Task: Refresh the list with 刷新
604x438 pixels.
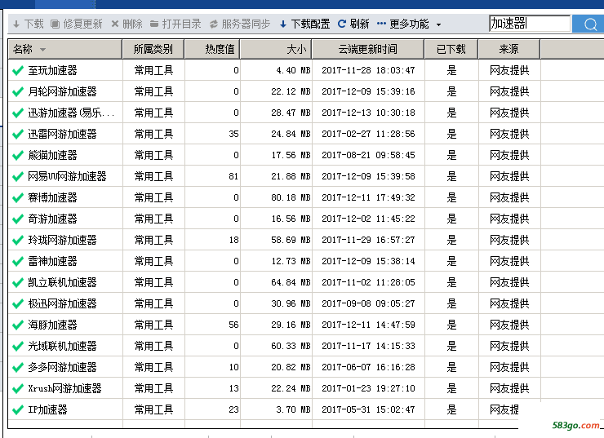Action: click(353, 24)
